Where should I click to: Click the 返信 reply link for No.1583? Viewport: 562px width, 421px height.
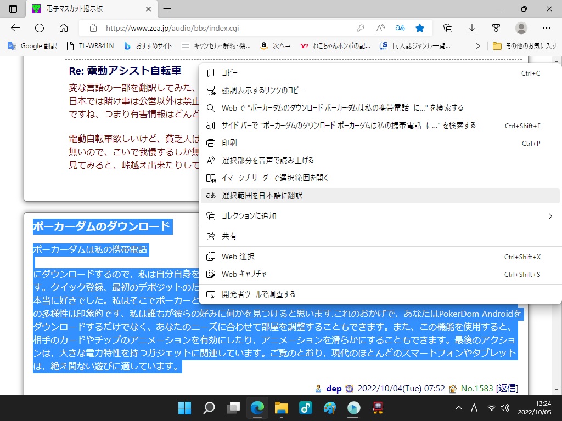coord(507,389)
